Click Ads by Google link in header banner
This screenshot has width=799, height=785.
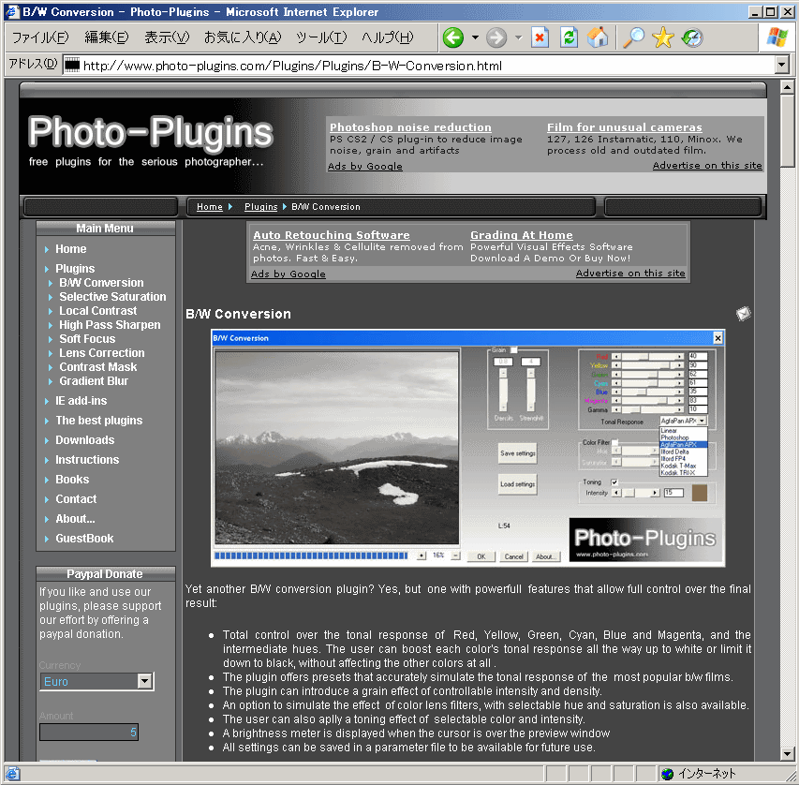click(x=365, y=166)
